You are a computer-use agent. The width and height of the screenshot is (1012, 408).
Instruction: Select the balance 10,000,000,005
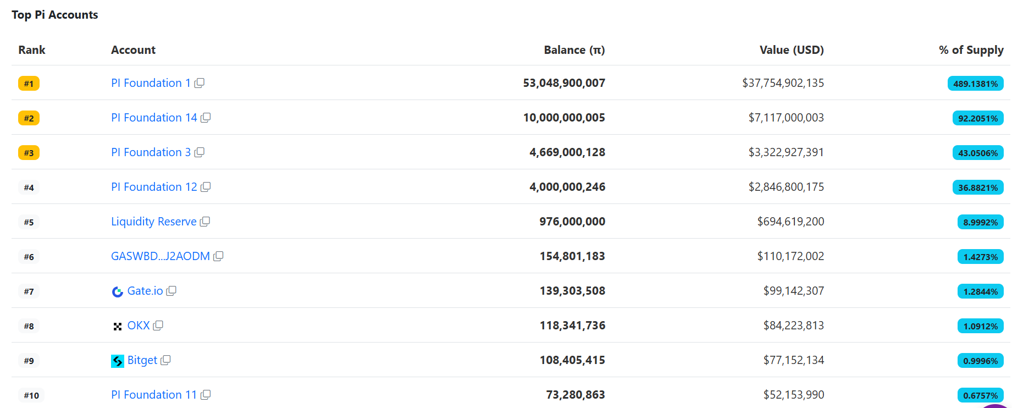click(564, 118)
